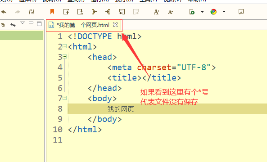This screenshot has height=162, width=267.
Task: Click the jump-left bracket arrow icon
Action: pos(94,12)
